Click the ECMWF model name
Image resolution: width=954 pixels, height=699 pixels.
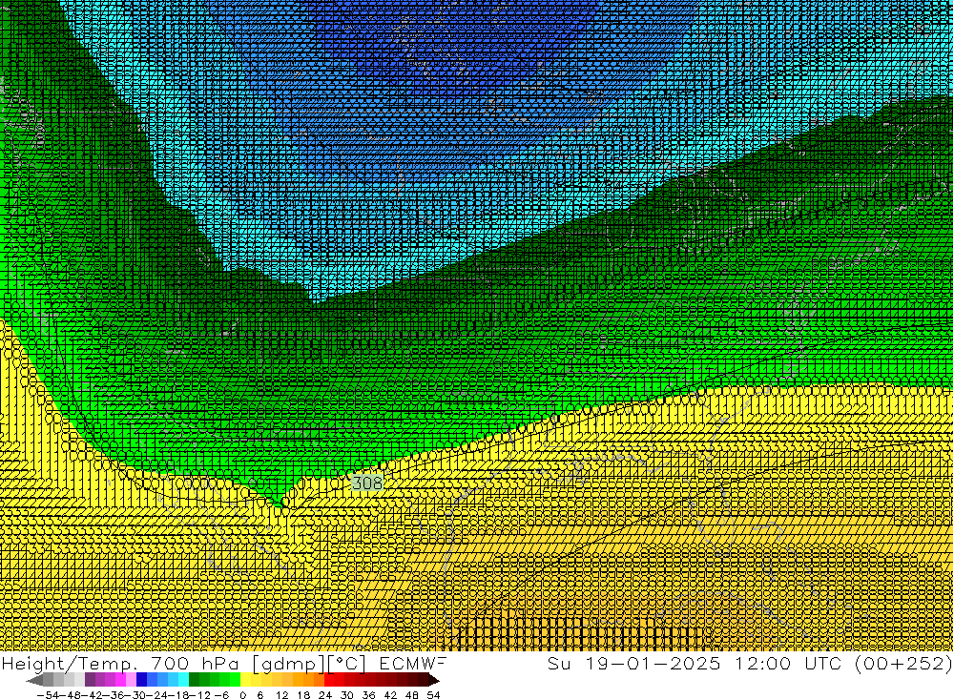click(x=412, y=663)
